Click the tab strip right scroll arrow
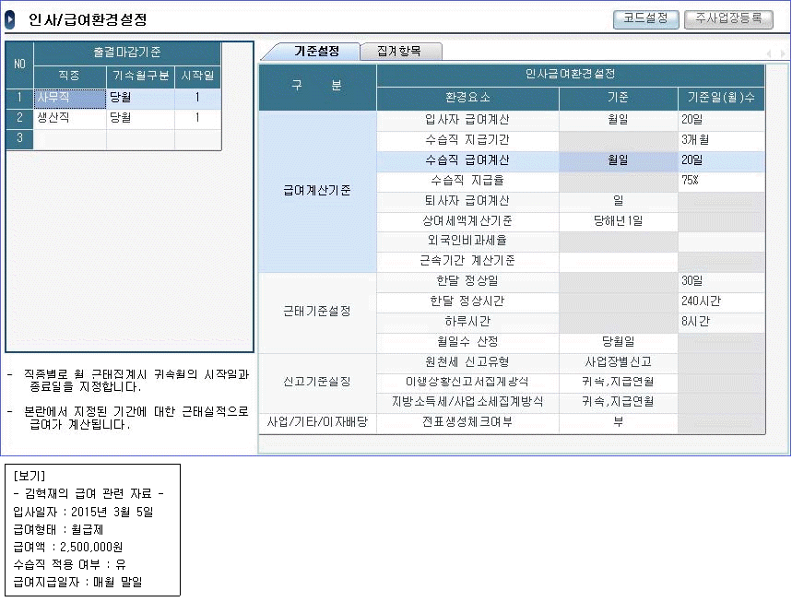The image size is (792, 602). (x=782, y=53)
